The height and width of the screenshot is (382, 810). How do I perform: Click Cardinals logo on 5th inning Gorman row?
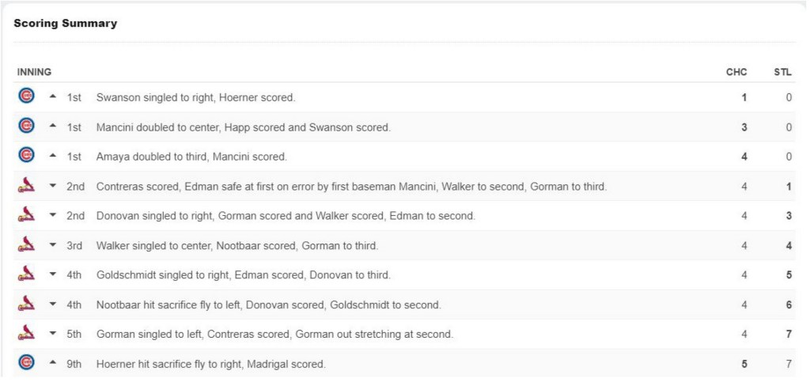(26, 334)
